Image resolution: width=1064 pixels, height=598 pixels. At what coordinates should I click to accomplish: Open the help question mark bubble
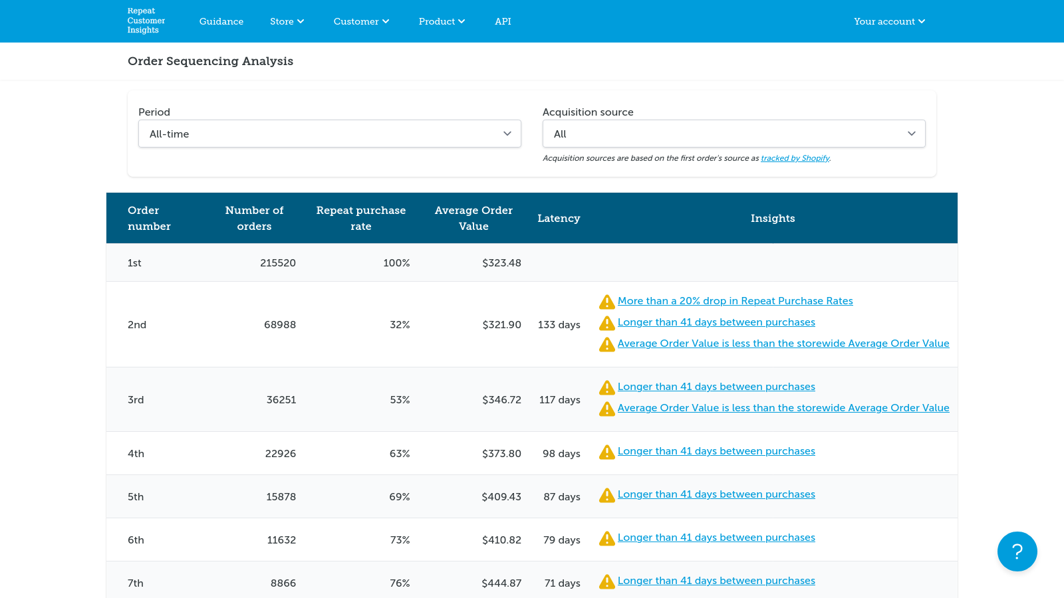(x=1017, y=551)
